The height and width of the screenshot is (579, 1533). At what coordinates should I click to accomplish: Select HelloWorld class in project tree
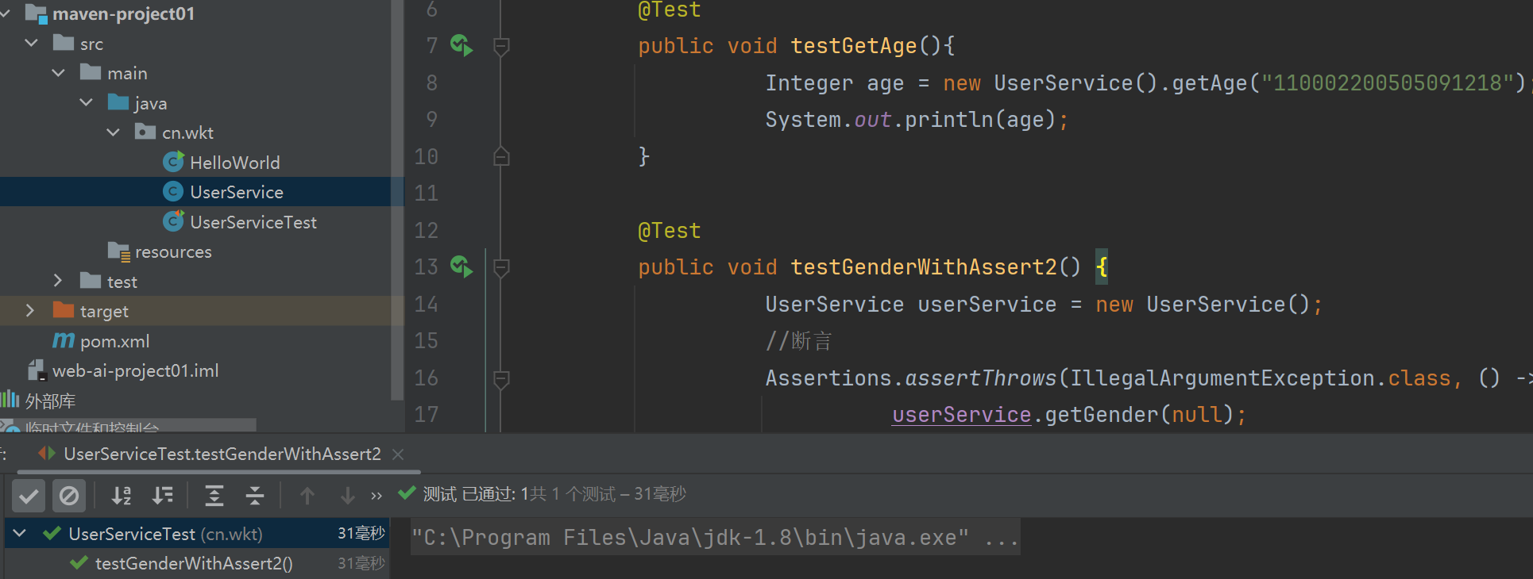coord(234,163)
